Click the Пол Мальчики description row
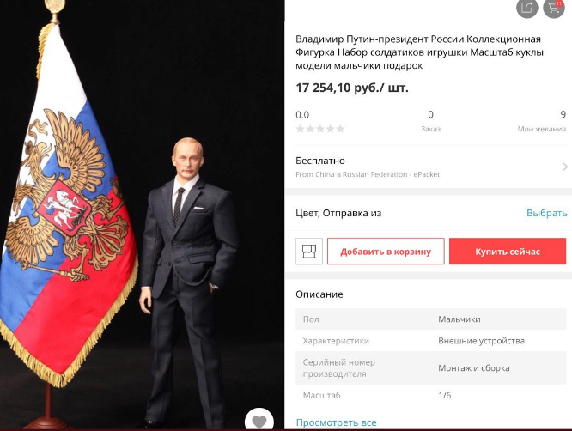This screenshot has width=572, height=431. click(431, 319)
